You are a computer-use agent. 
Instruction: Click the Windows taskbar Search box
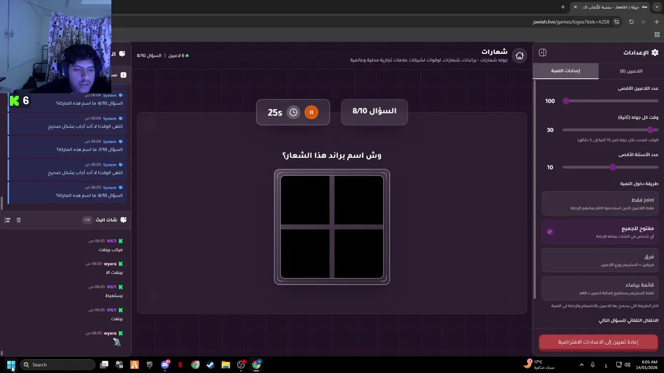(58, 365)
